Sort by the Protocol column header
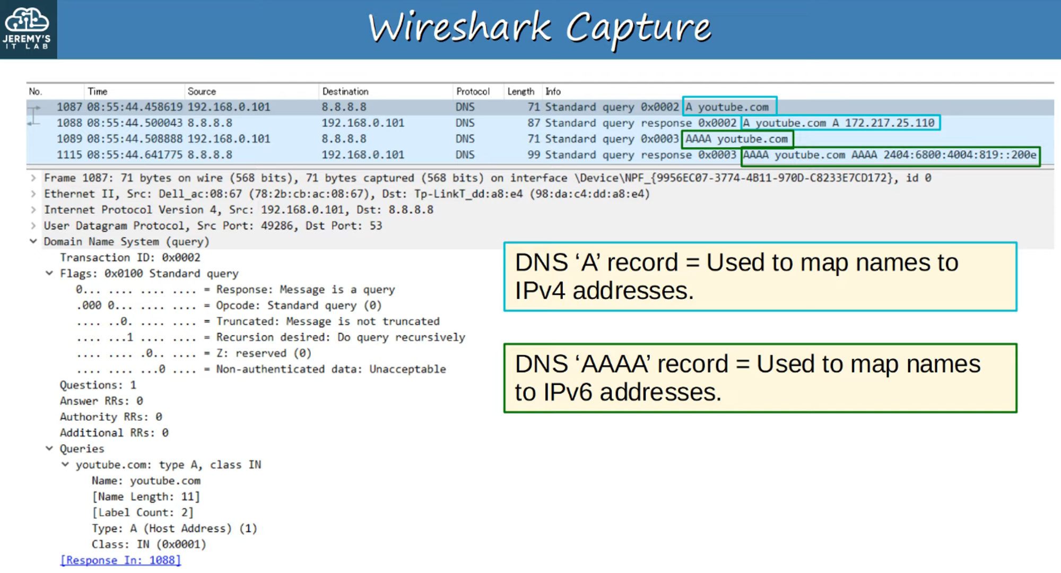The width and height of the screenshot is (1061, 573). [472, 91]
